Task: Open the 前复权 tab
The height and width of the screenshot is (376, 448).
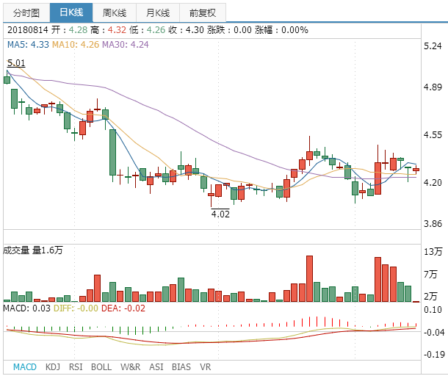Action: (x=203, y=13)
